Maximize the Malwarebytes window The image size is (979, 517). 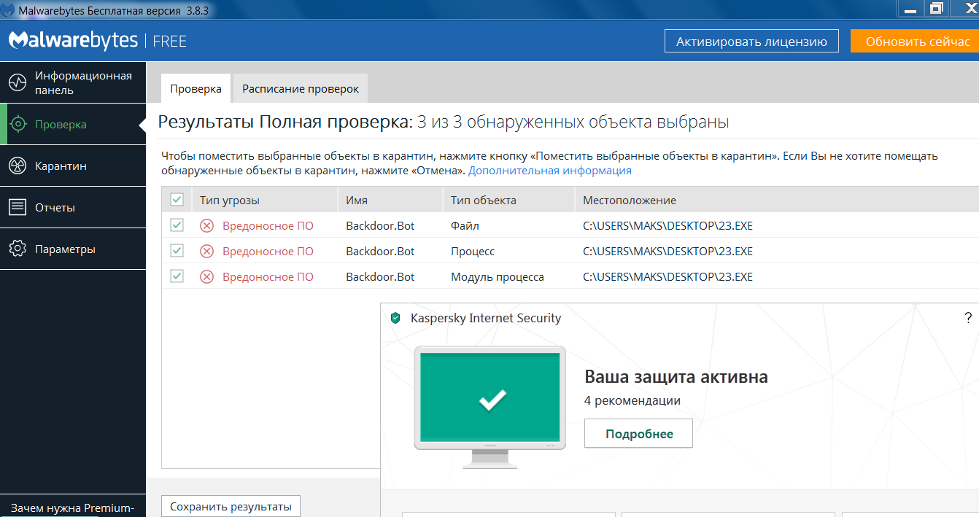[x=935, y=8]
